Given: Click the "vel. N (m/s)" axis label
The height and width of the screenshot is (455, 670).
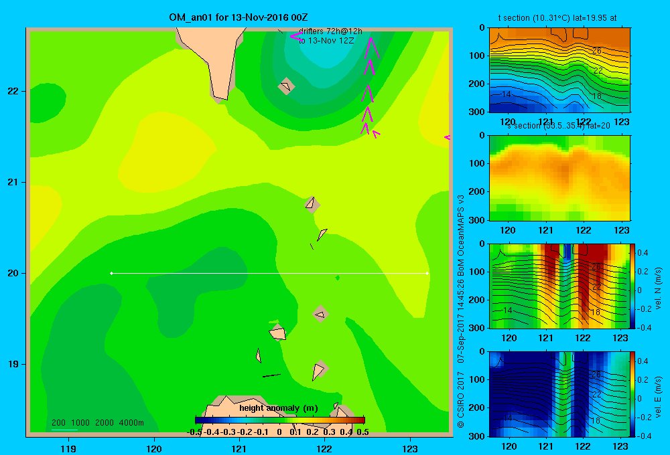Looking at the screenshot, I should (x=659, y=288).
